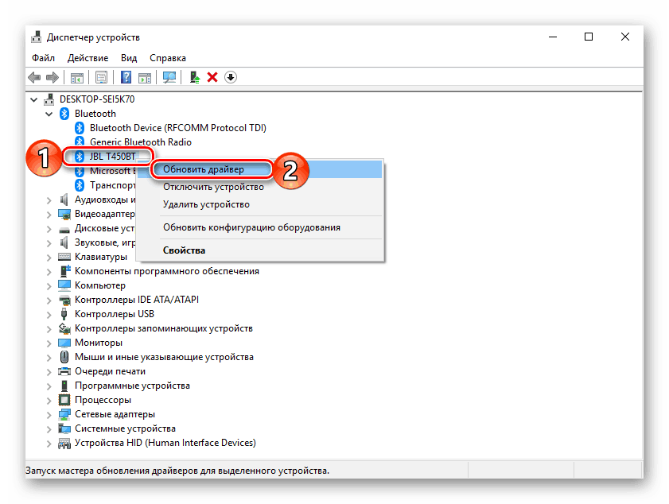Click the Очереди печати printer icon
Screen dimensions: 669x504
click(x=64, y=371)
